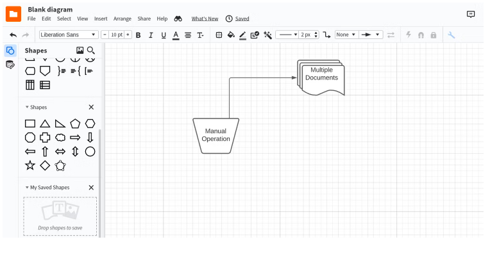Viewport: 499px width, 253px height.
Task: Select the Multiple Documents shape on canvas
Action: tap(321, 78)
